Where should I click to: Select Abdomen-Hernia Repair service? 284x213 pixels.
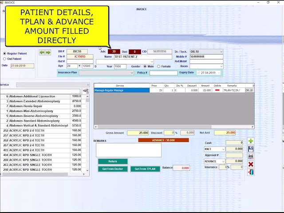[41, 106]
